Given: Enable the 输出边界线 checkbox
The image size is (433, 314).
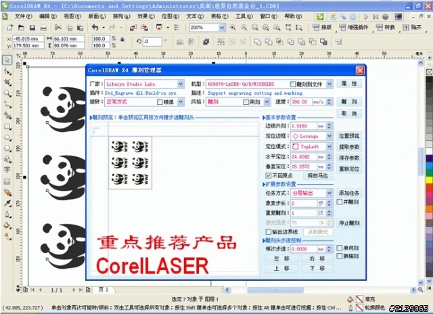Looking at the screenshot, I should point(269,231).
